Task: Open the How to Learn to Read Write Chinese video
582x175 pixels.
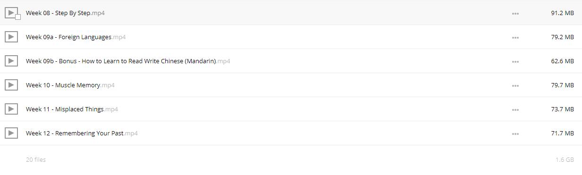Action: click(x=128, y=61)
